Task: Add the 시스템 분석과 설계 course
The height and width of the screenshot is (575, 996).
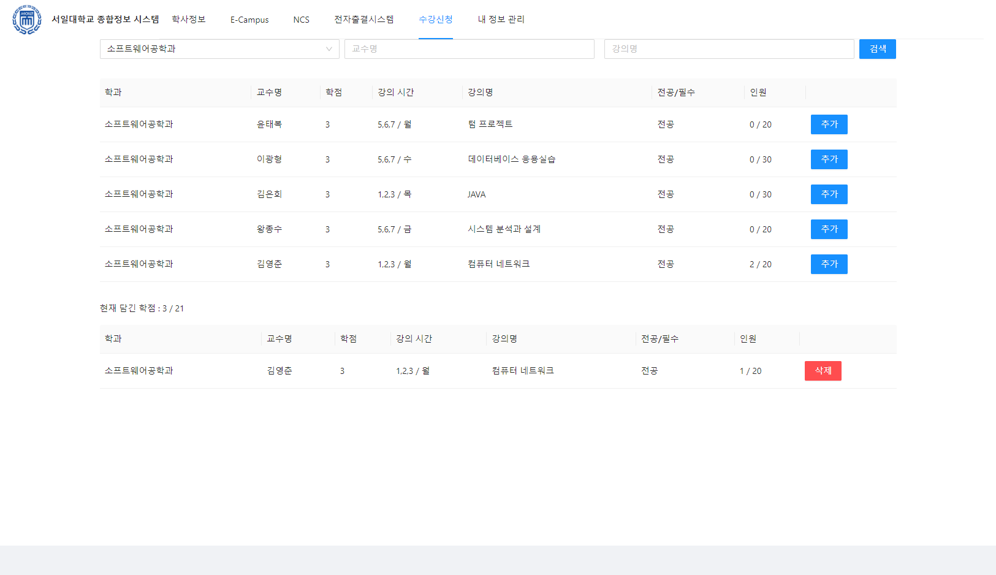Action: tap(829, 229)
